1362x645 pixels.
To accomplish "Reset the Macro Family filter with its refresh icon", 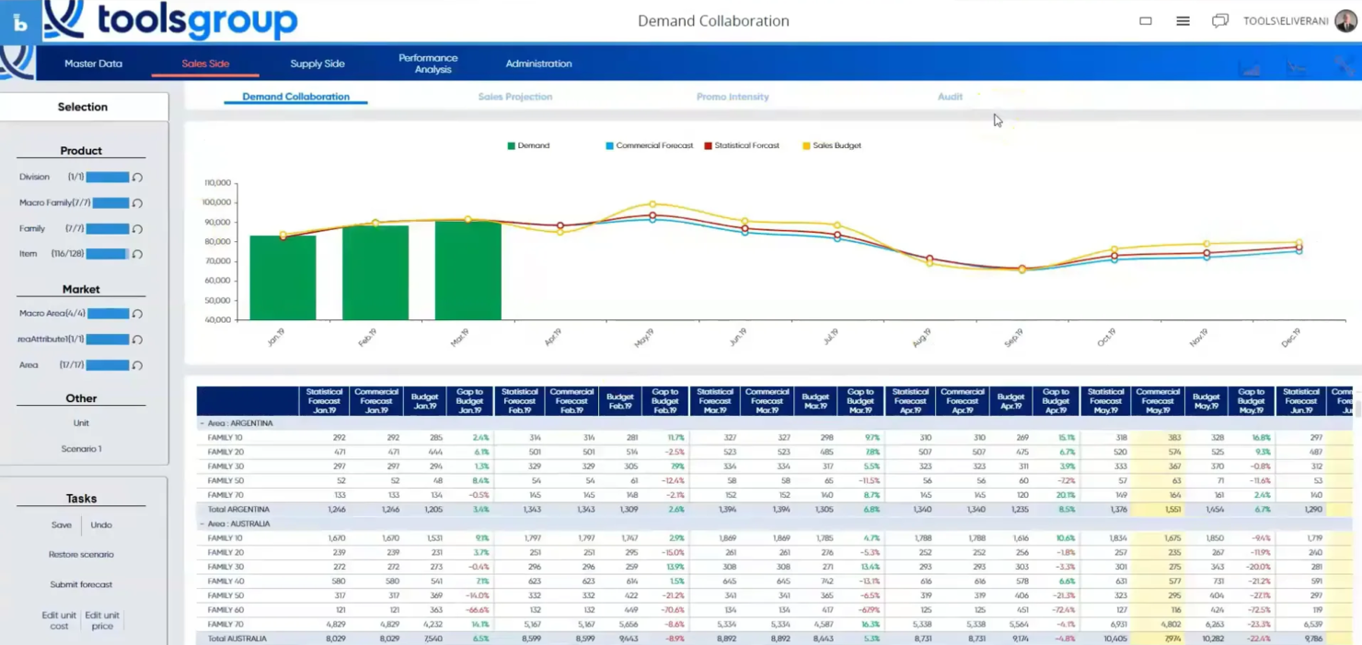I will (x=137, y=203).
